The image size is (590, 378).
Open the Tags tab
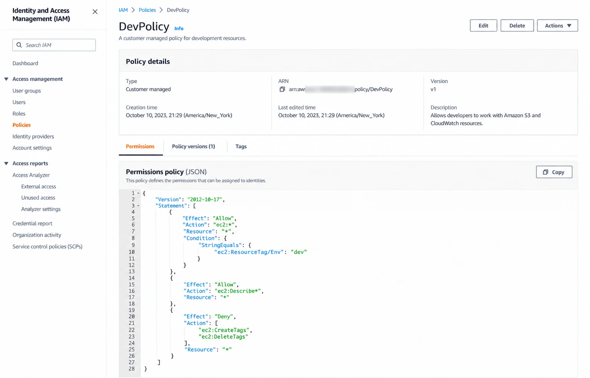point(241,146)
